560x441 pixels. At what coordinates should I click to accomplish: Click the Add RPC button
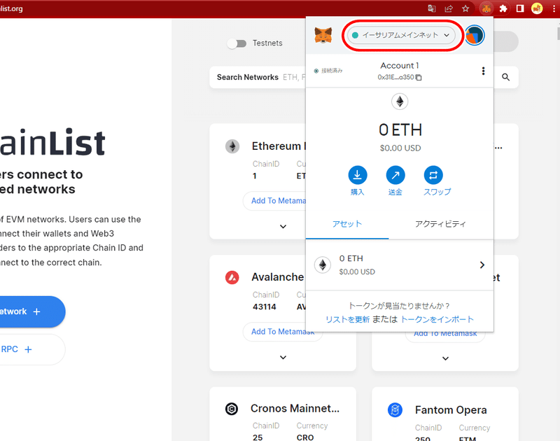pyautogui.click(x=32, y=349)
